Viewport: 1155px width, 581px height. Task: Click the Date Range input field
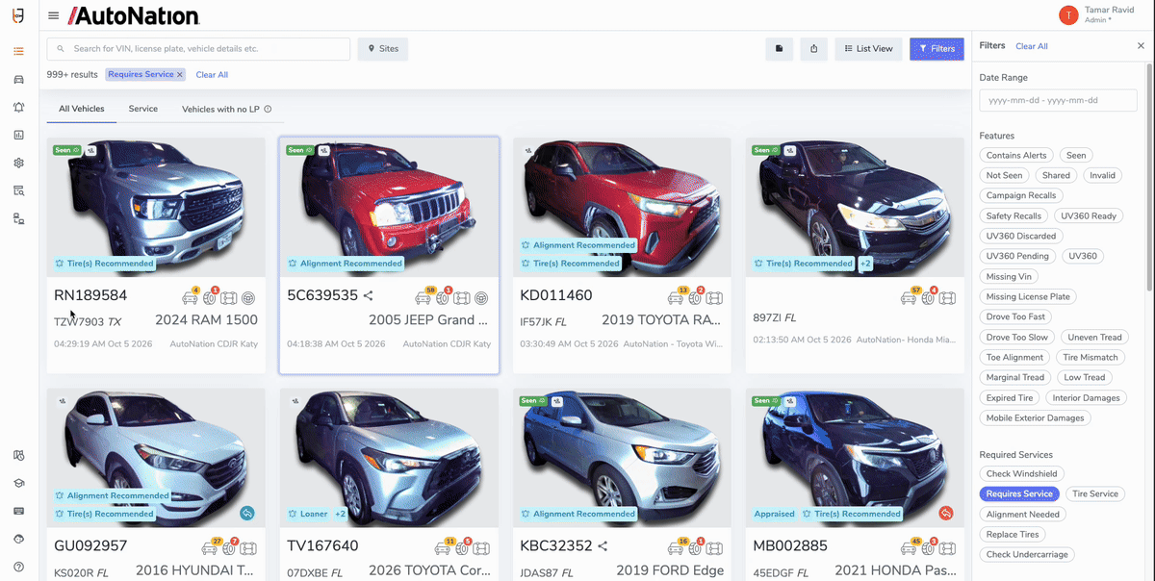click(x=1059, y=100)
